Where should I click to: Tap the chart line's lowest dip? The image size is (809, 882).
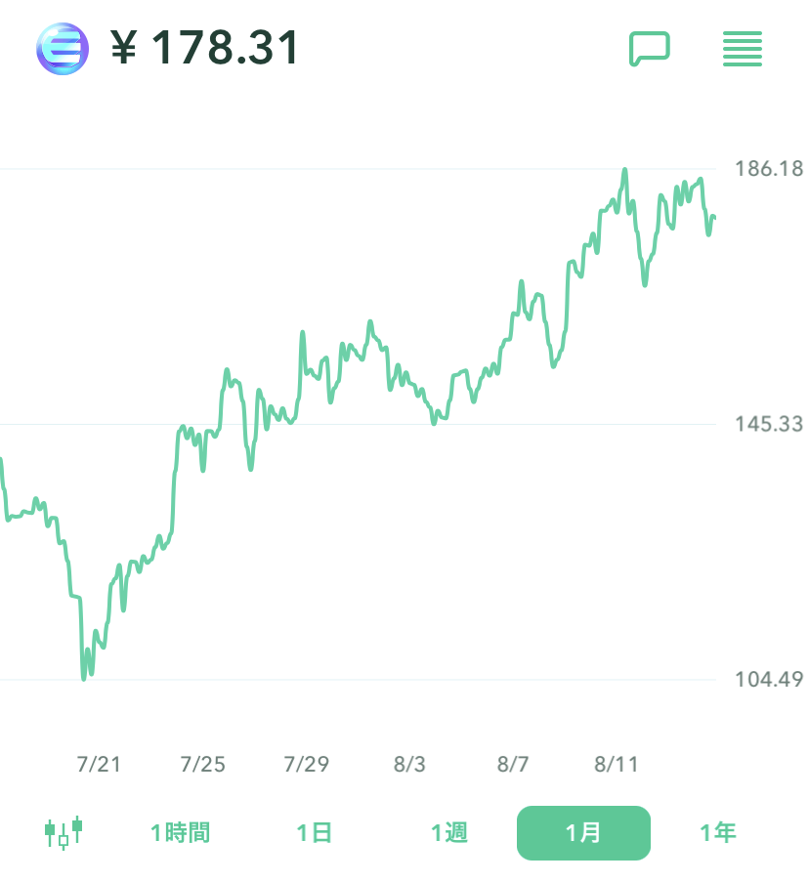[x=84, y=678]
